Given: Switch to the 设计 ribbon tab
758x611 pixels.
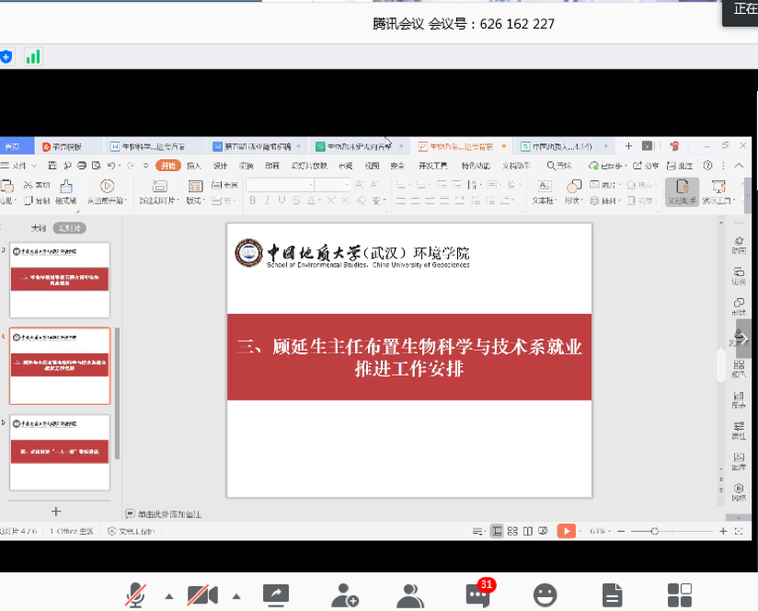Looking at the screenshot, I should tap(220, 166).
